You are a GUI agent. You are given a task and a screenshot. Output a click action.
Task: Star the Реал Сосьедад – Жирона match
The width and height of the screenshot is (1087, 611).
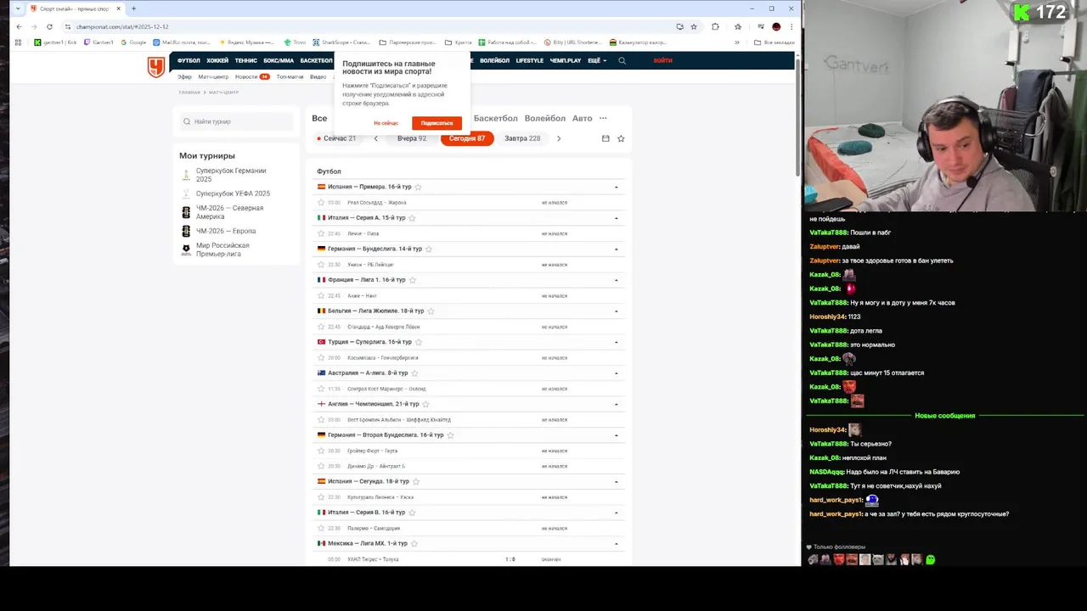[x=321, y=203]
